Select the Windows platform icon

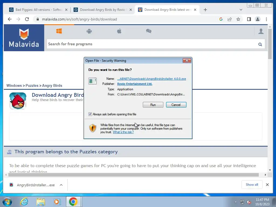pyautogui.click(x=59, y=31)
